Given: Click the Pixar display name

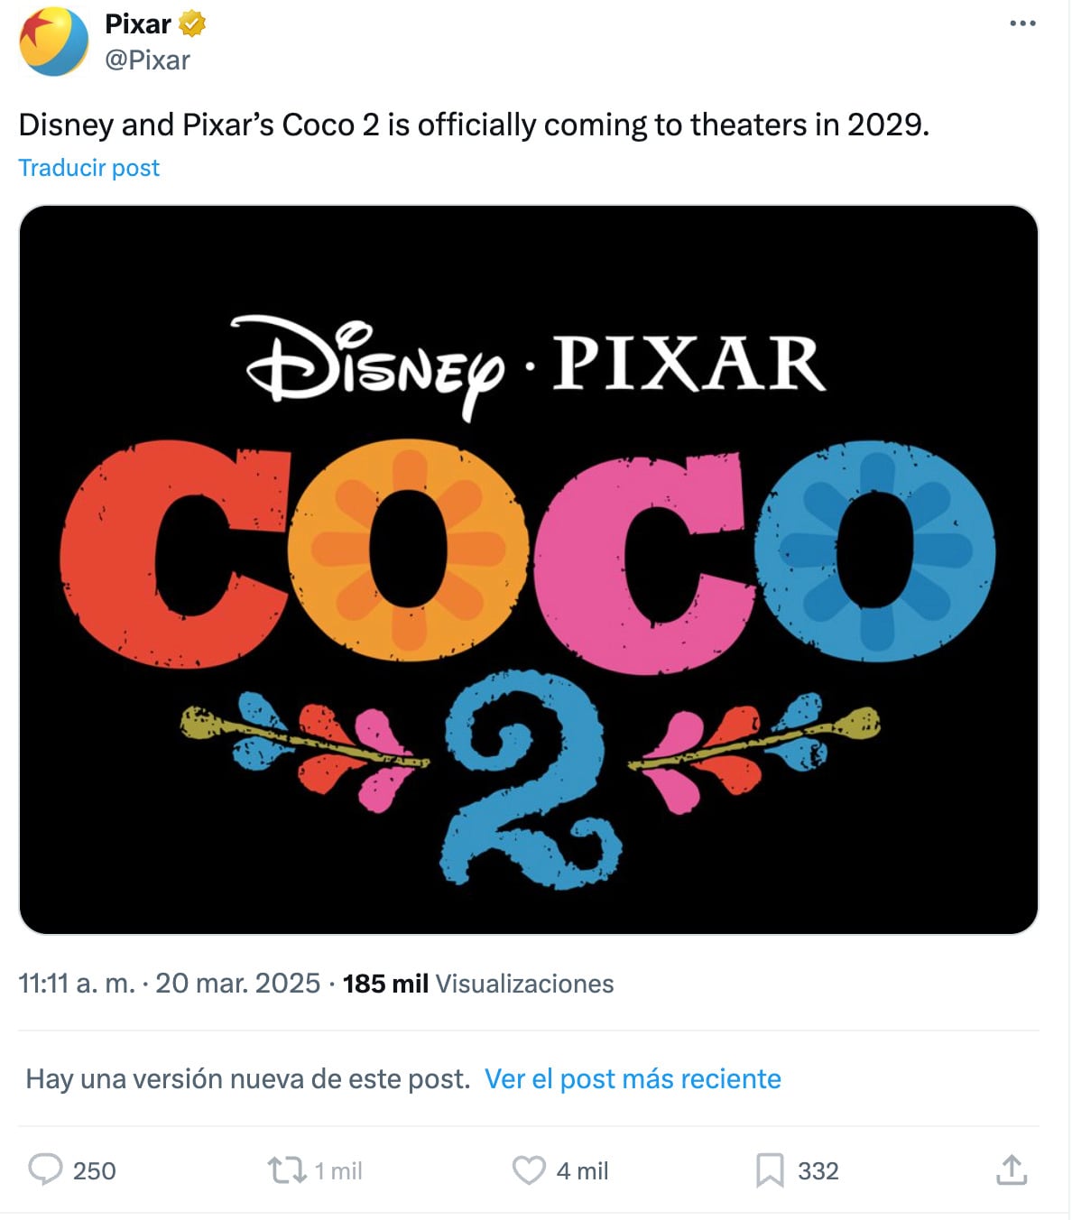Looking at the screenshot, I should (x=137, y=24).
